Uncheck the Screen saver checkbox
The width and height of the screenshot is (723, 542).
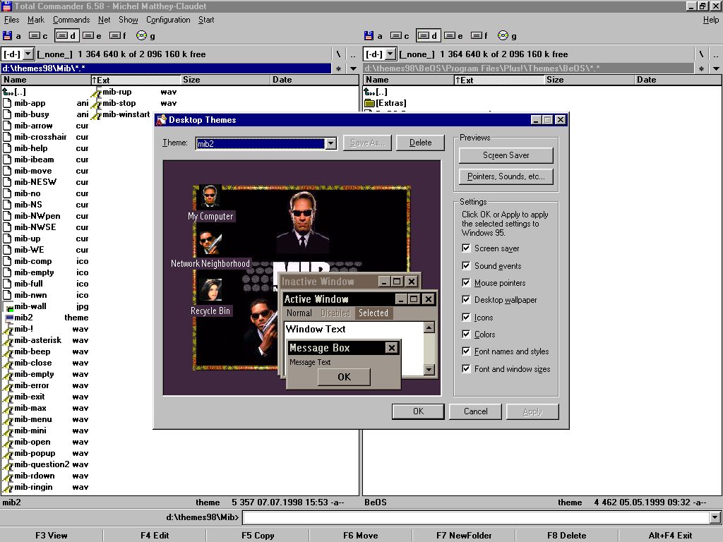point(466,248)
